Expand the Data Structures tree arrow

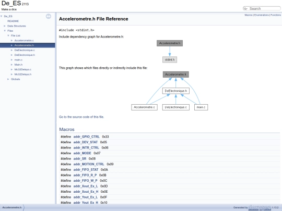pos(5,26)
